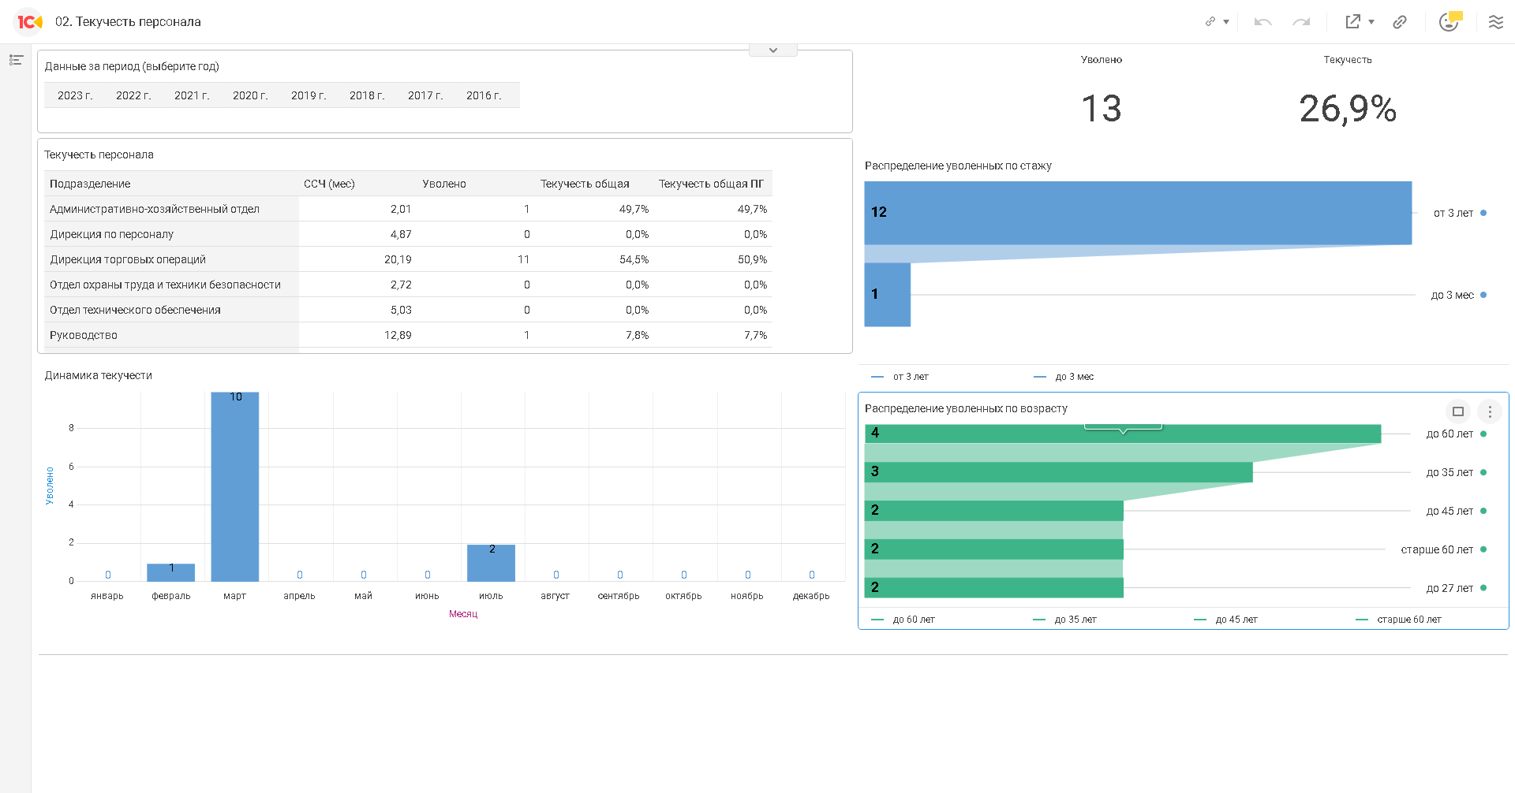
Task: Open feedback smiley with chat bubble icon
Action: point(1450,21)
